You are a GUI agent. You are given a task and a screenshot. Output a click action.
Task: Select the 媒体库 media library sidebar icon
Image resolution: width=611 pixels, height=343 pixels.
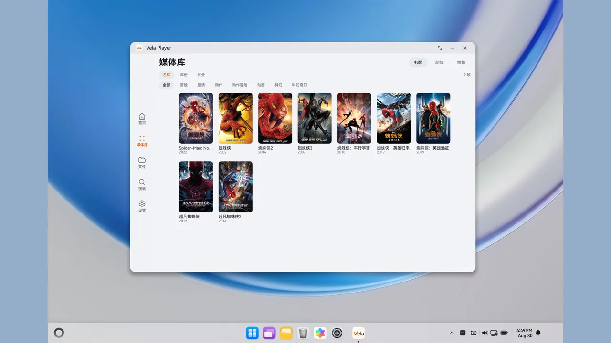click(x=142, y=141)
